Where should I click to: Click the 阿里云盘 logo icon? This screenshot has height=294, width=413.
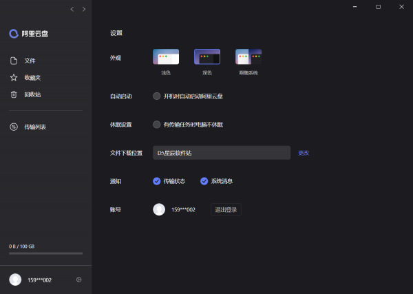click(14, 34)
